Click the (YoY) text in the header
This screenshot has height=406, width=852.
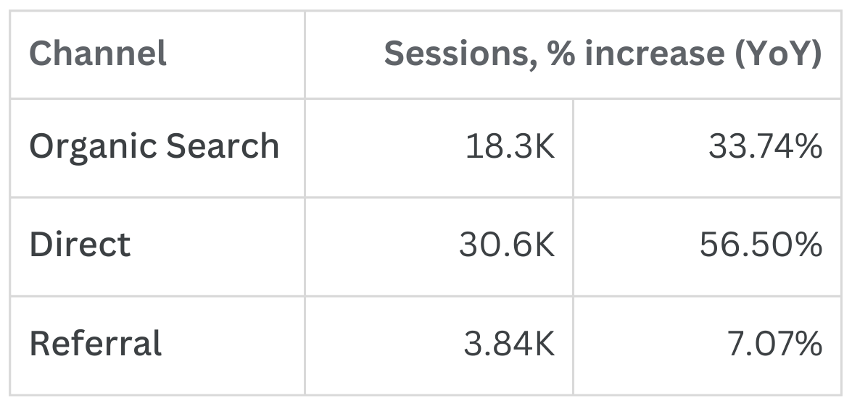point(778,54)
